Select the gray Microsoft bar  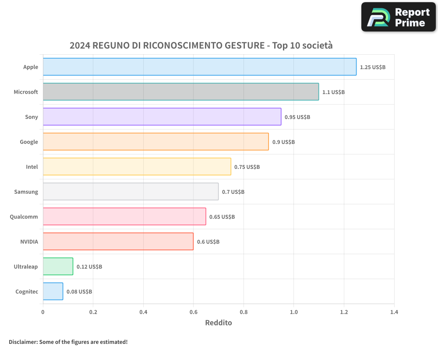180,92
